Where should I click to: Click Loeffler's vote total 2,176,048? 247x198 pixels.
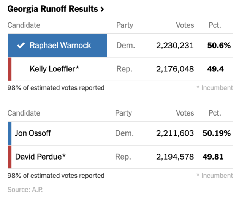tap(175, 69)
